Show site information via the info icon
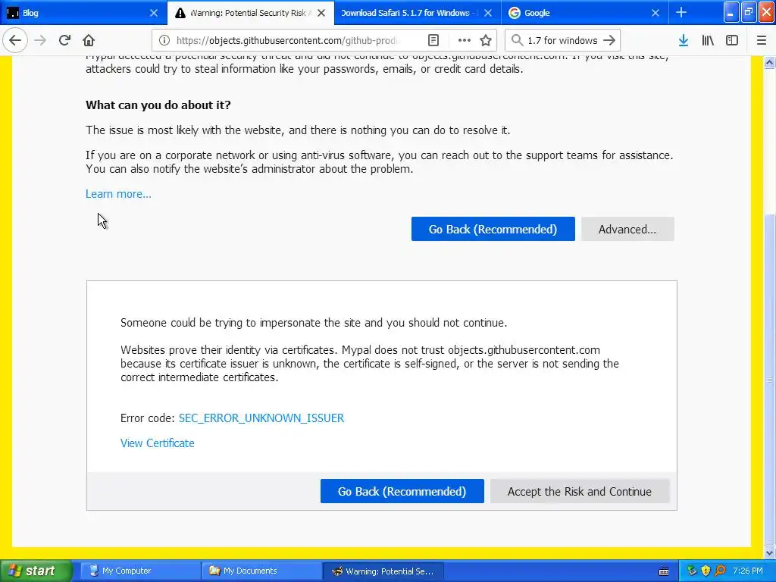This screenshot has width=776, height=582. click(x=164, y=41)
